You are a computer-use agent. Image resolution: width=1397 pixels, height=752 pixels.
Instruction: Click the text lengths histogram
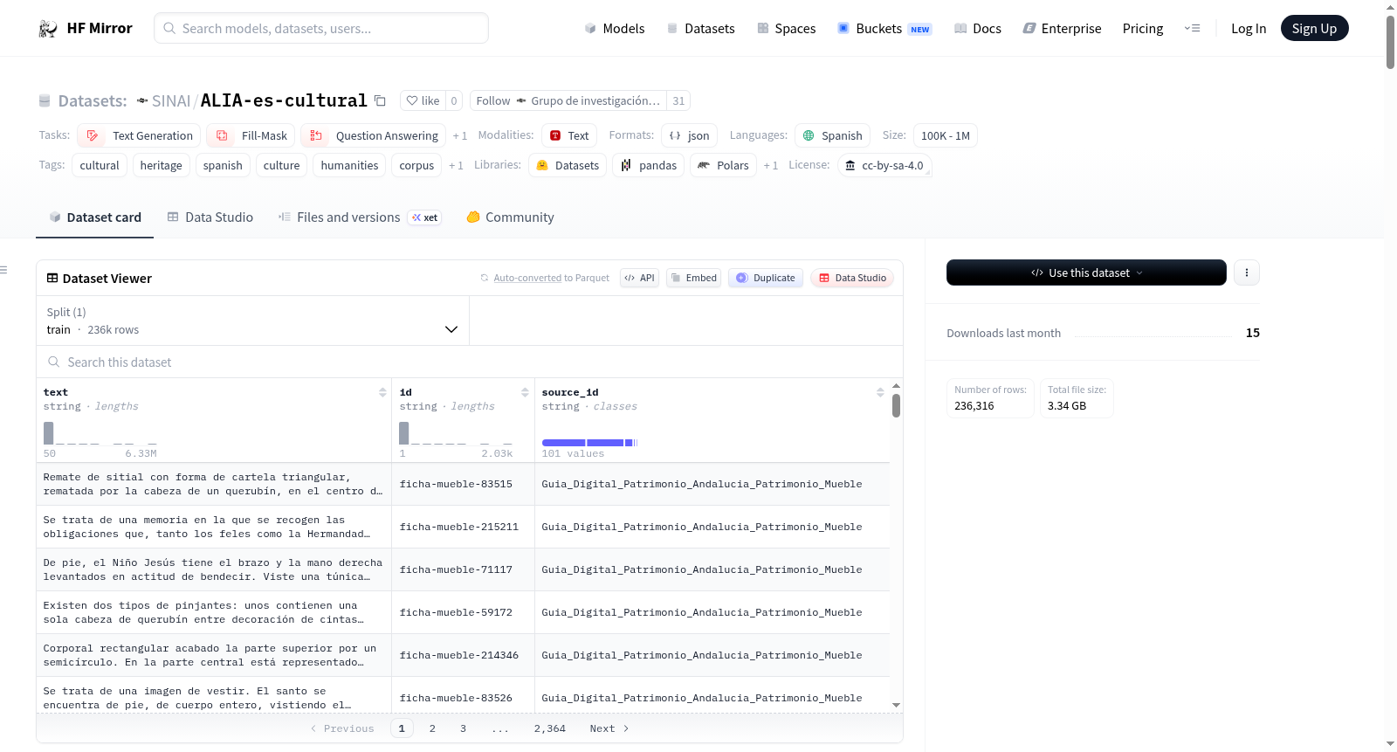tap(100, 433)
